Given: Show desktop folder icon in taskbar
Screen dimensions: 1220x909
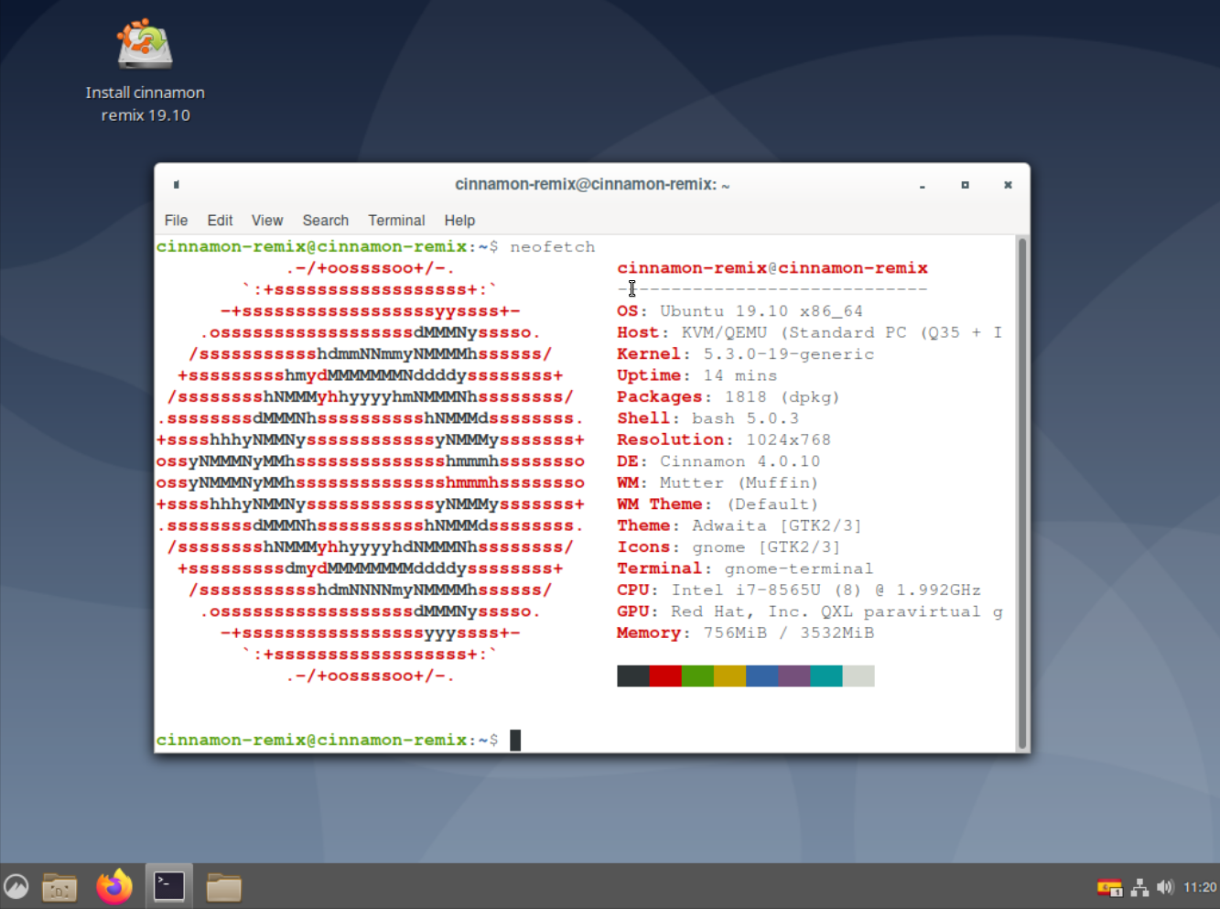Looking at the screenshot, I should pos(59,887).
